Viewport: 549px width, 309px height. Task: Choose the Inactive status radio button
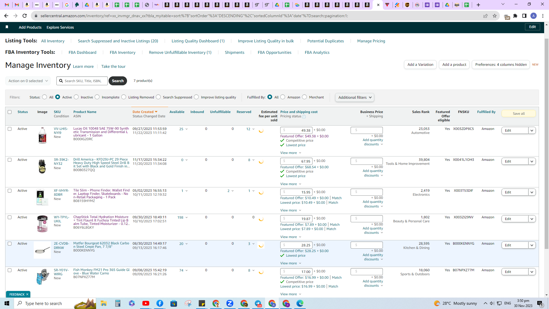(x=76, y=97)
